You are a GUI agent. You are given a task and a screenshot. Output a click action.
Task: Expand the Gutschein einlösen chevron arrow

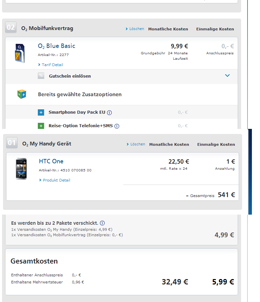coord(227,76)
